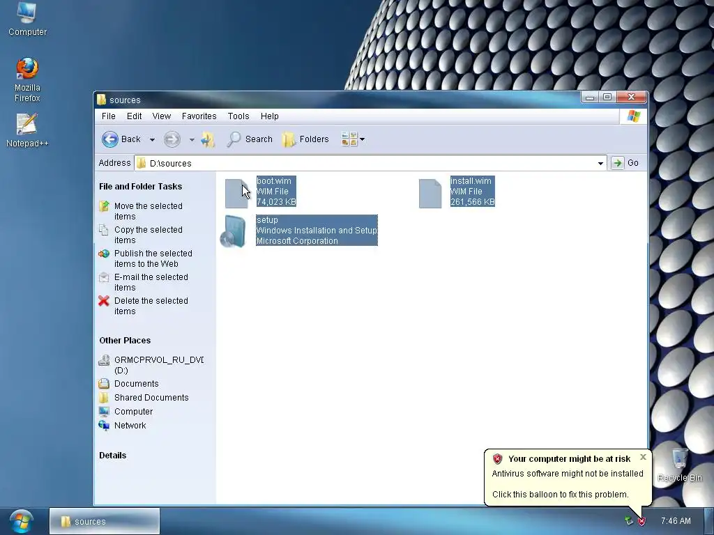Open GRMCPRVOL_RU_DVD (D:) drive link

click(158, 365)
